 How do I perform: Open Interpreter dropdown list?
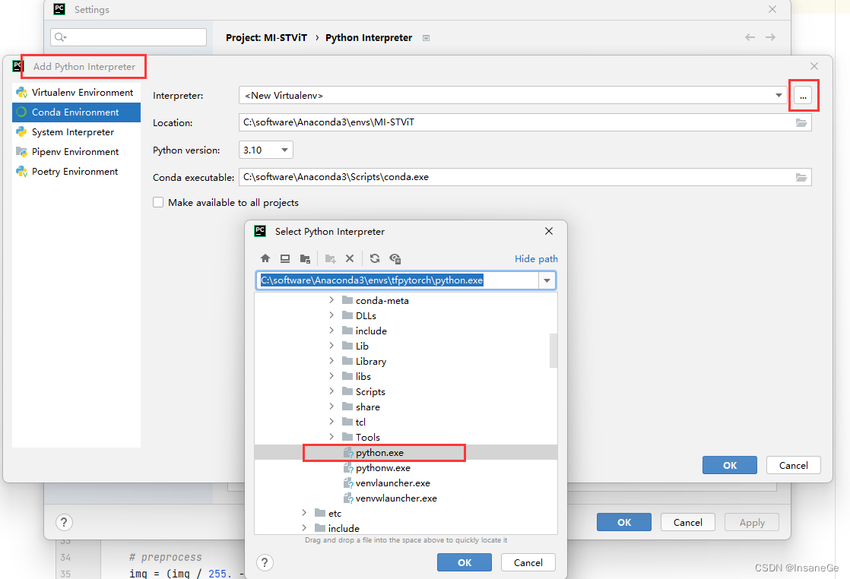(779, 95)
